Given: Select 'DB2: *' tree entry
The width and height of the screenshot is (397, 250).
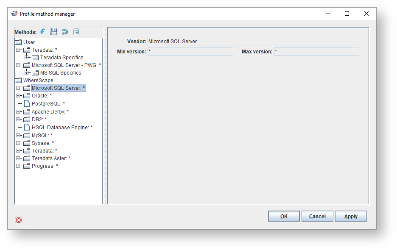Looking at the screenshot, I should pos(39,119).
